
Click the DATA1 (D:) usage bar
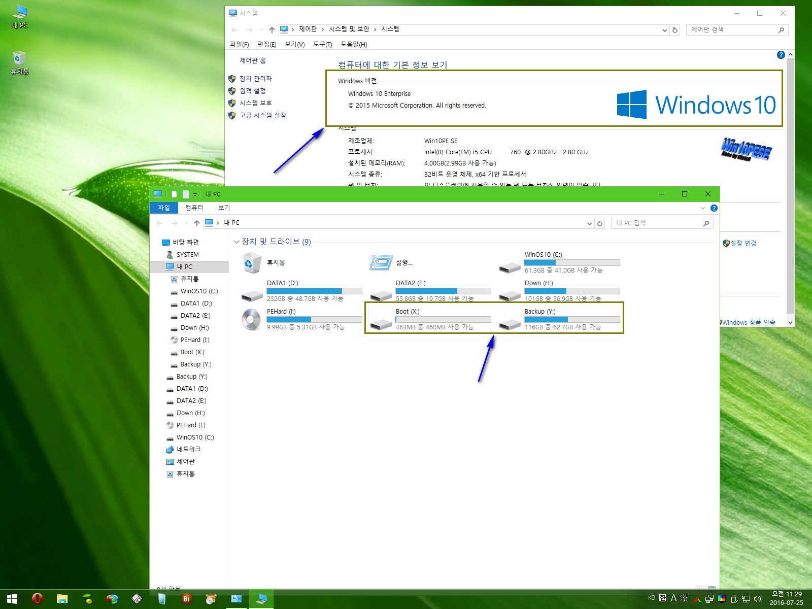(314, 291)
